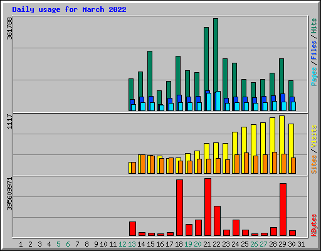Click the cyan Pages legend label

pyautogui.click(x=313, y=77)
